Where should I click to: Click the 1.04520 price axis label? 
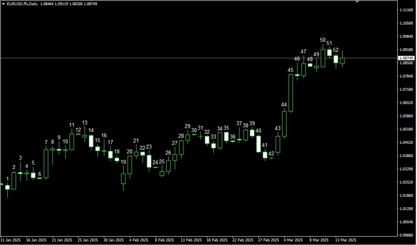pyautogui.click(x=407, y=143)
